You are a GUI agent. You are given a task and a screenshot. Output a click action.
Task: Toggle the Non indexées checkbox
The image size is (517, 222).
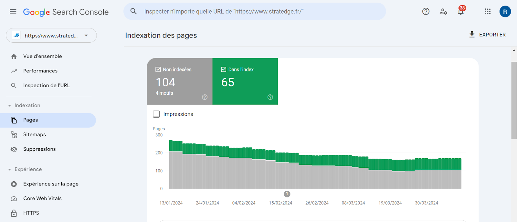point(158,69)
